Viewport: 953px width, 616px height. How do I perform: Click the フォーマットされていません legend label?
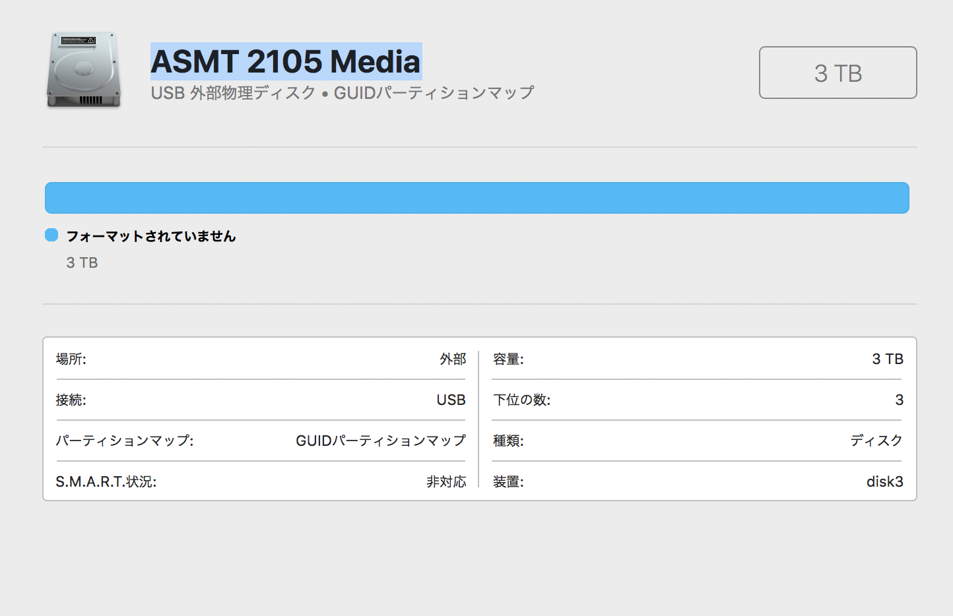(x=151, y=236)
